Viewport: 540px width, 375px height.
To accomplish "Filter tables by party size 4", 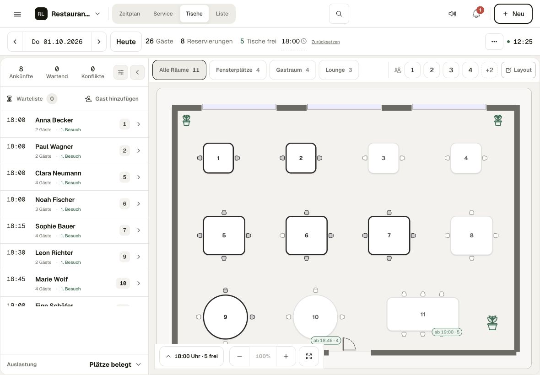I will [x=470, y=70].
